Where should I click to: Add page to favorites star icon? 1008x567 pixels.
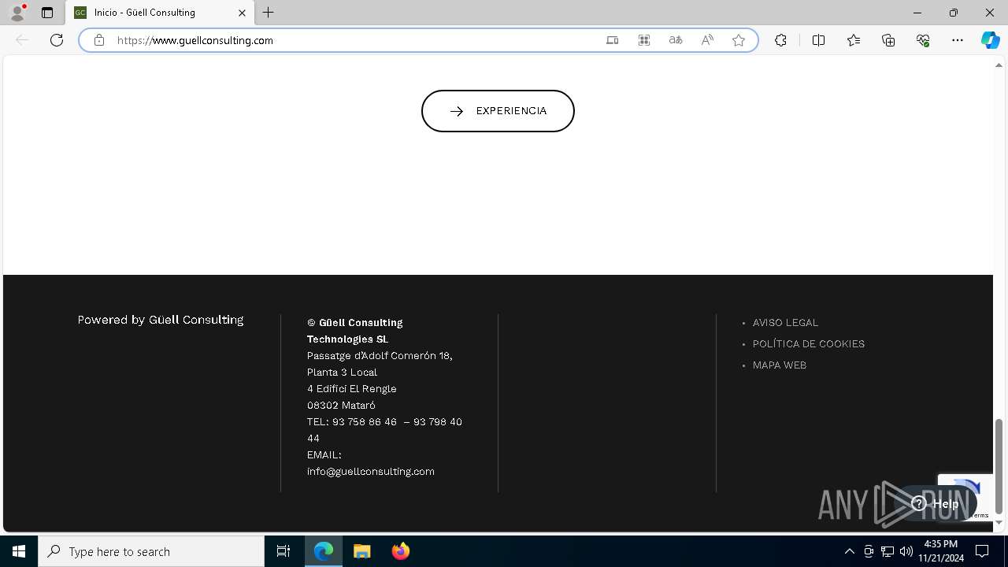(x=739, y=40)
